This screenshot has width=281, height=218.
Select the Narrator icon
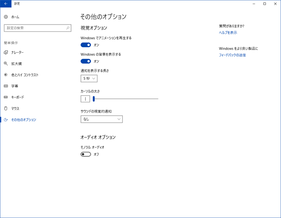(x=6, y=52)
